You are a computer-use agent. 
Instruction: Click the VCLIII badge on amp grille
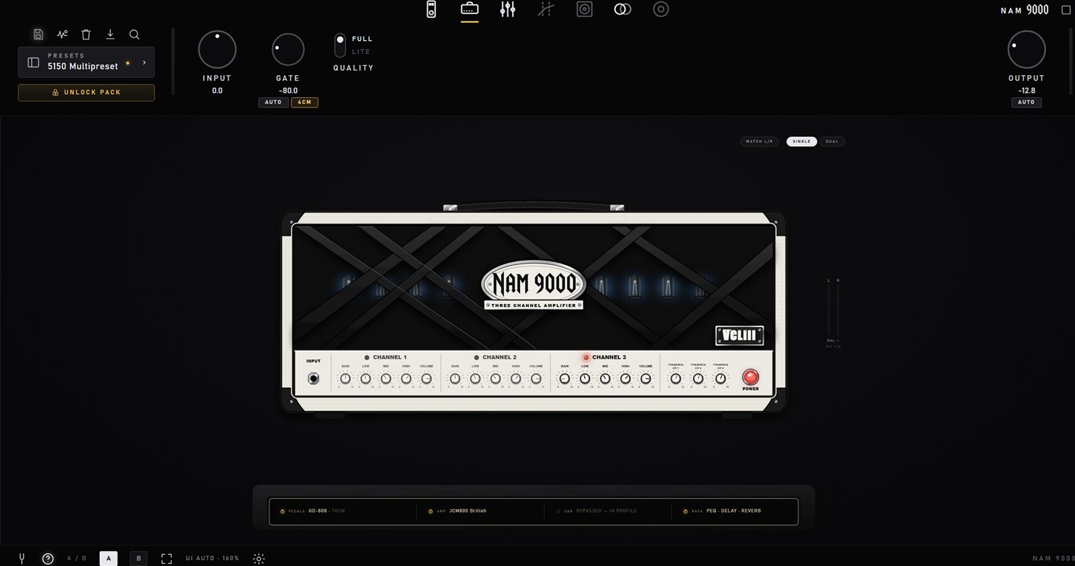pos(740,335)
